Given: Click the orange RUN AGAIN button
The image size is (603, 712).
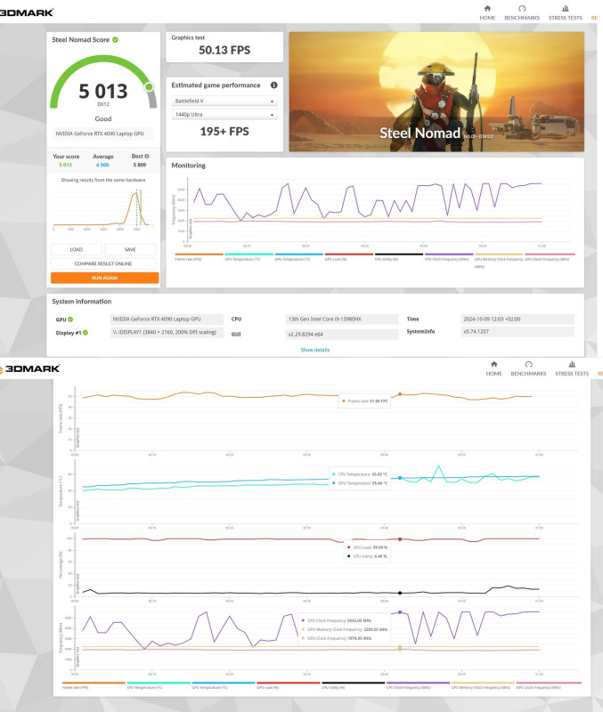Looking at the screenshot, I should coord(104,278).
